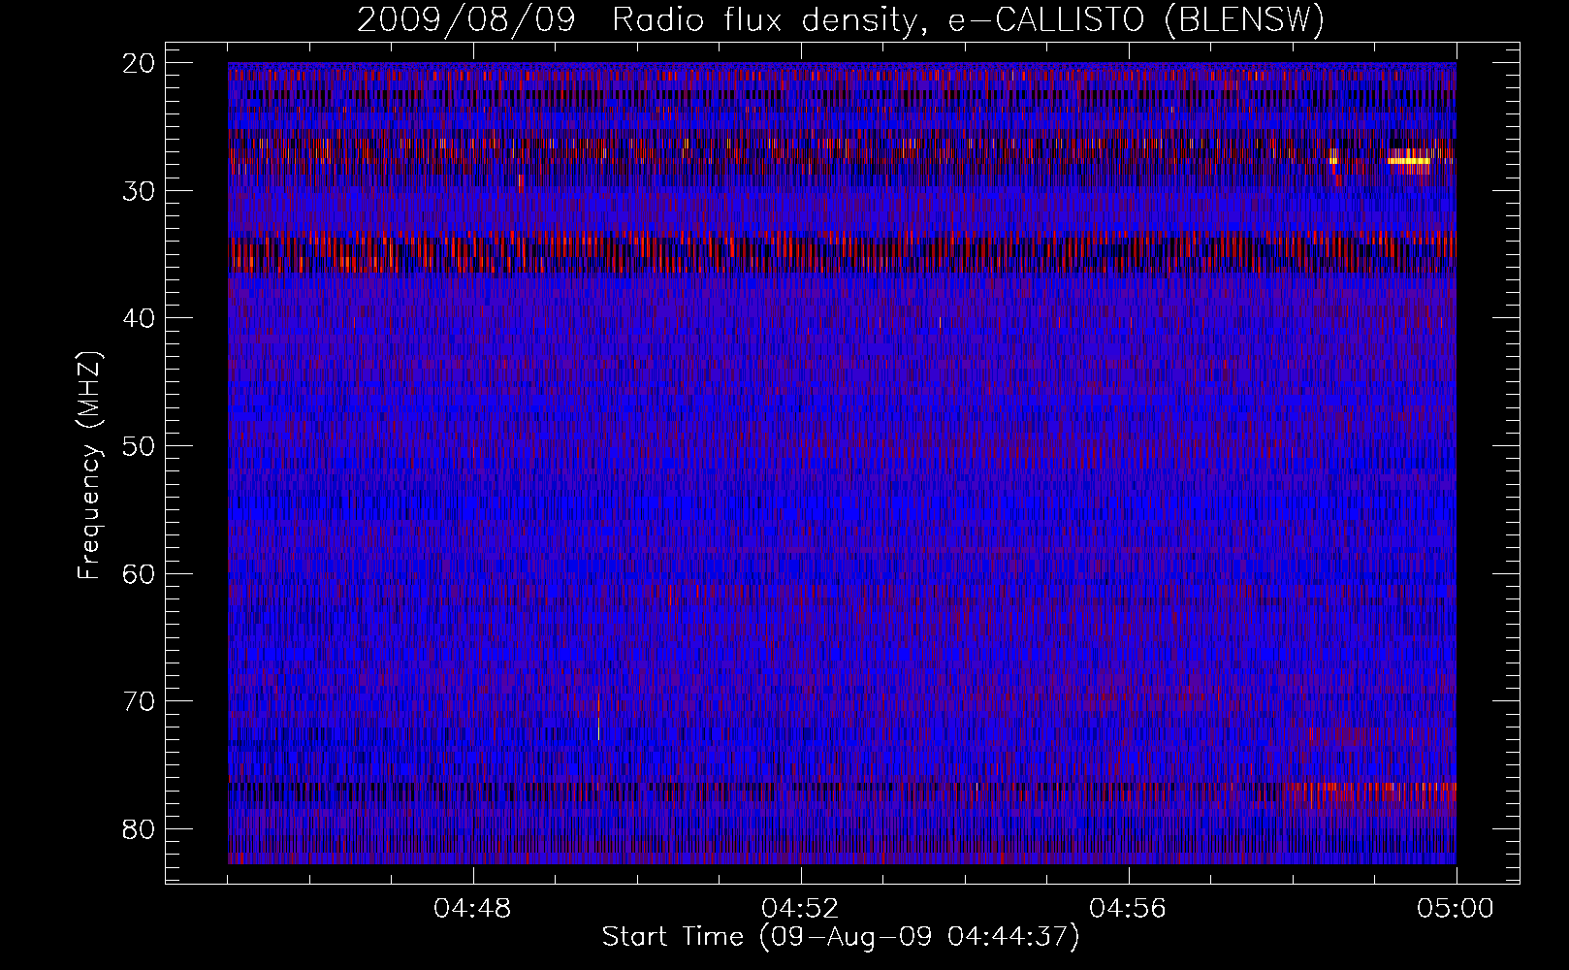Viewport: 1569px width, 970px height.
Task: Click the 70 MHz frequency tick label
Action: point(140,701)
